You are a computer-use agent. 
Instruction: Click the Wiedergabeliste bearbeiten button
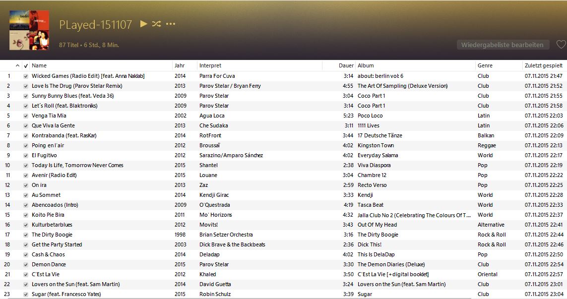(x=503, y=45)
